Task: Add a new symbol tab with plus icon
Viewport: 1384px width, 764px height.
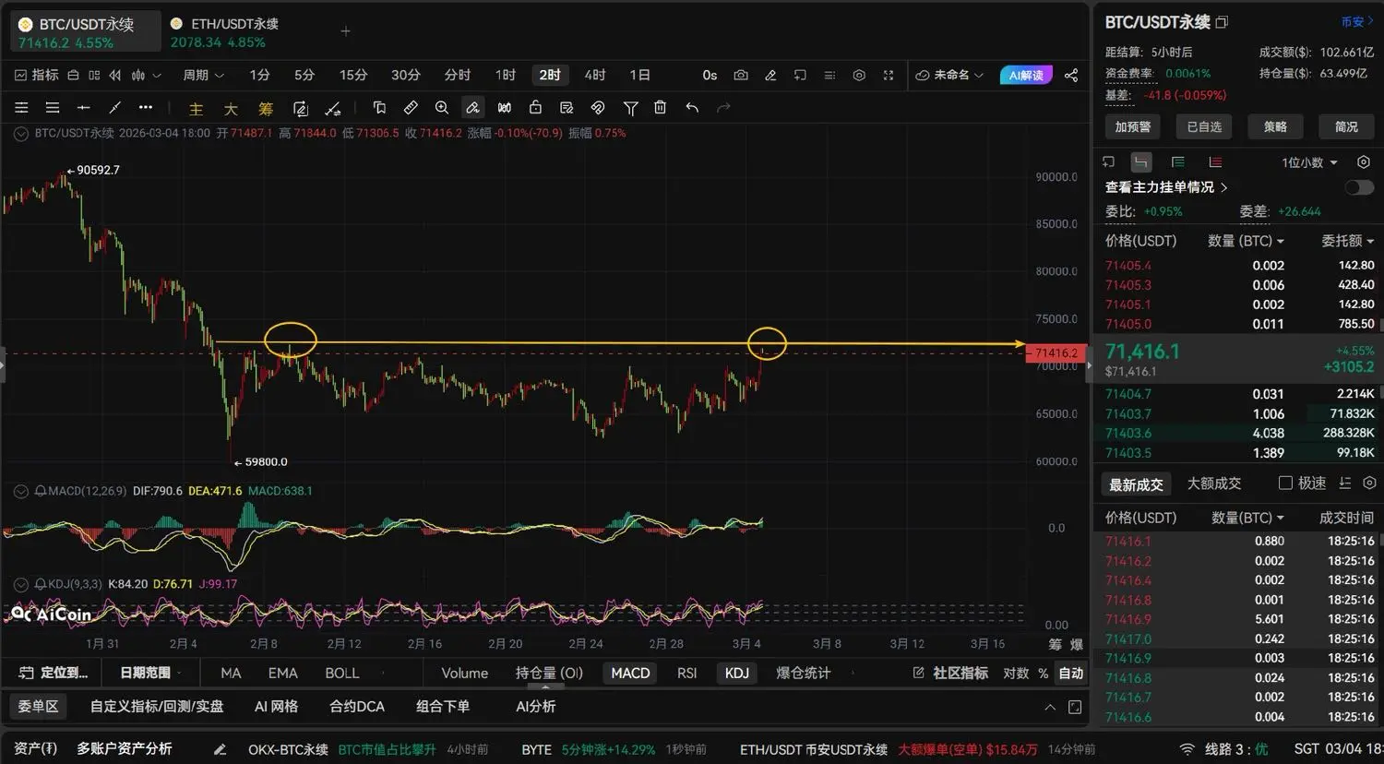Action: [346, 31]
